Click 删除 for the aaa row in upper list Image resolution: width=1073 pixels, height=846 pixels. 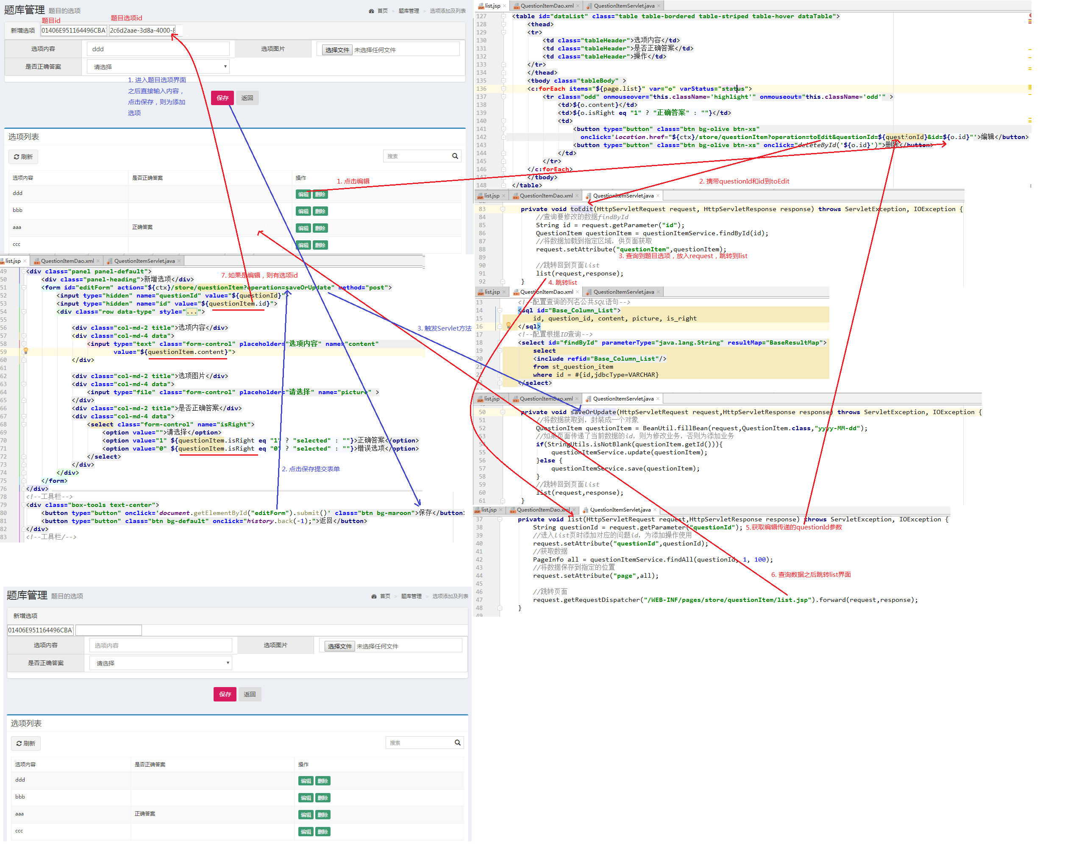tap(320, 228)
